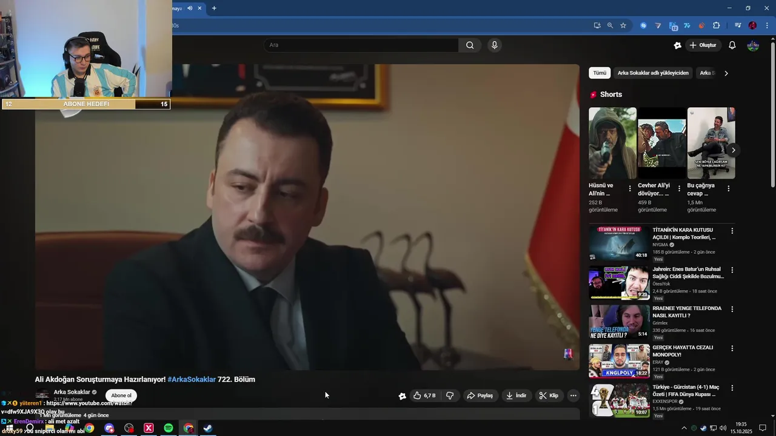Open the 7TV browser extension

687,25
